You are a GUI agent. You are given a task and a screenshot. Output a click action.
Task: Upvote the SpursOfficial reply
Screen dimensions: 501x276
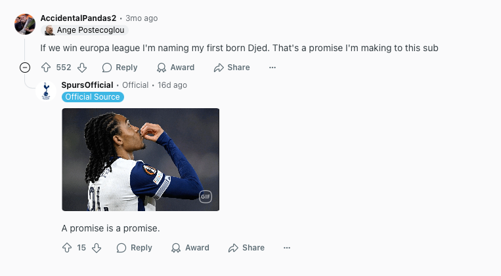67,248
